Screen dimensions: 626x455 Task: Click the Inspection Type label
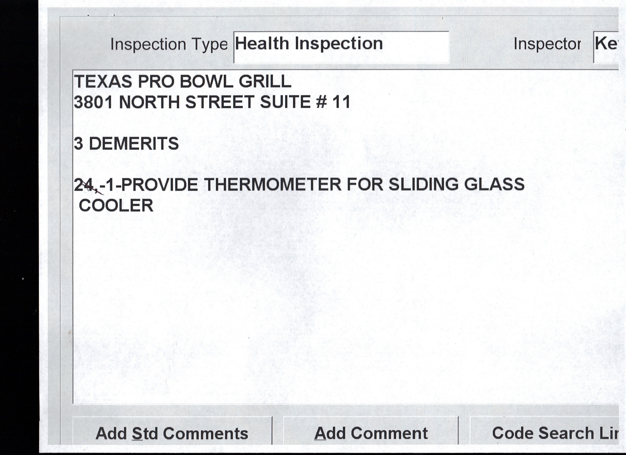coord(168,45)
